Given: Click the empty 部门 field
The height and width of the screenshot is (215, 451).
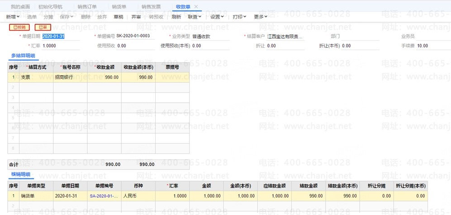Looking at the screenshot, I should tap(360, 37).
